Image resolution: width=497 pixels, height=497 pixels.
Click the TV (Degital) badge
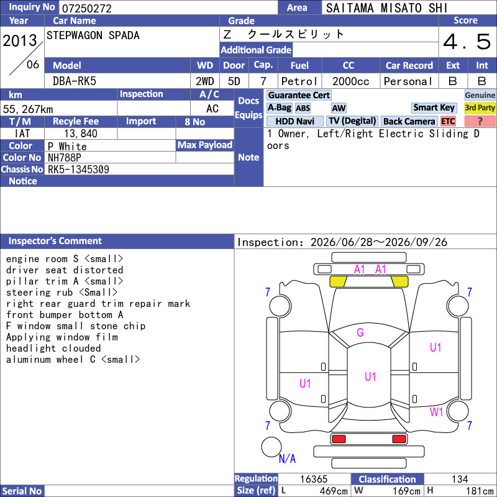[x=352, y=121]
